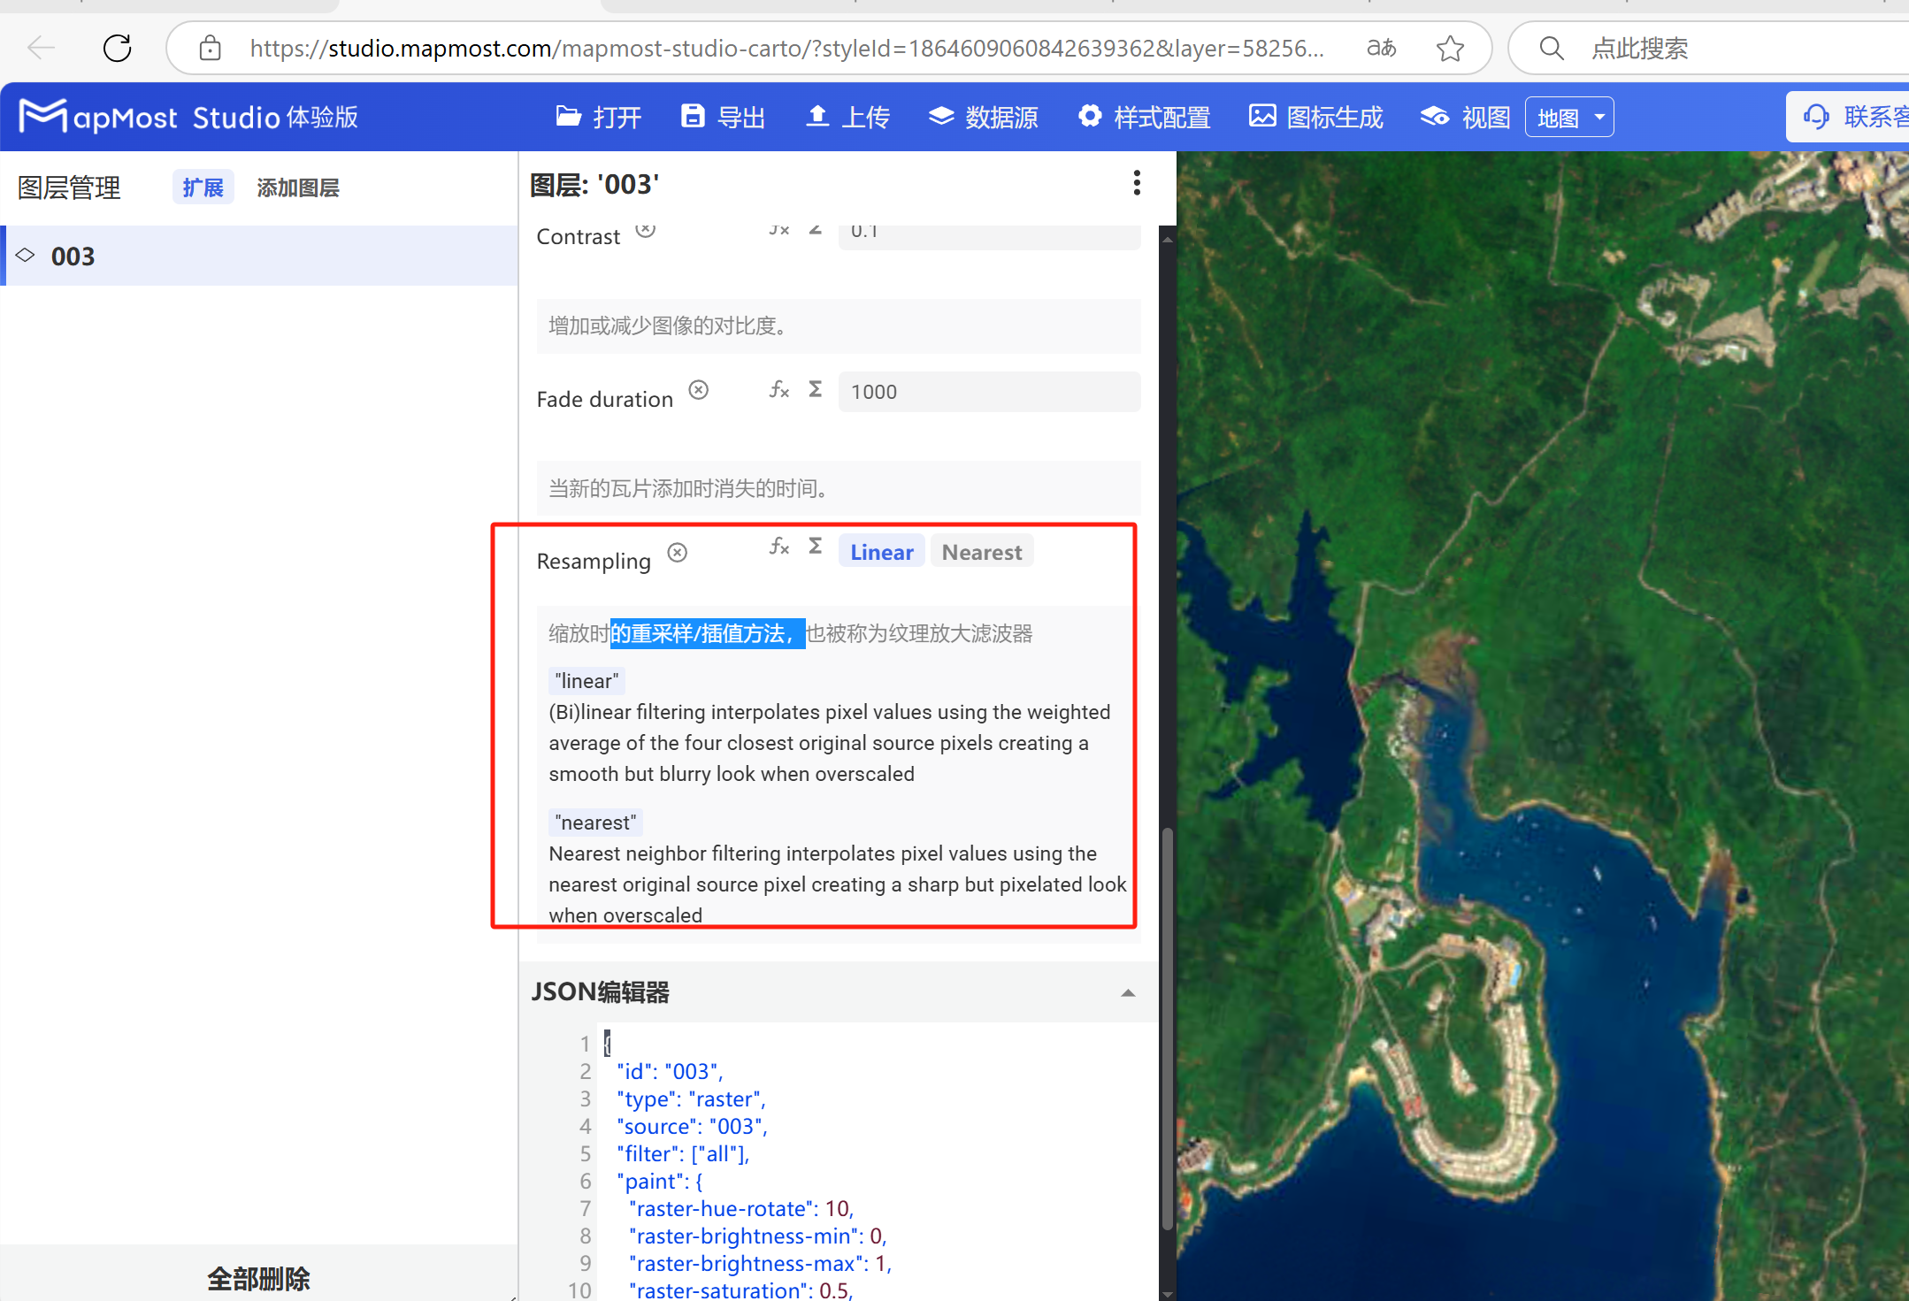The width and height of the screenshot is (1909, 1301).
Task: Upload data using the 上传 icon
Action: coord(847,116)
